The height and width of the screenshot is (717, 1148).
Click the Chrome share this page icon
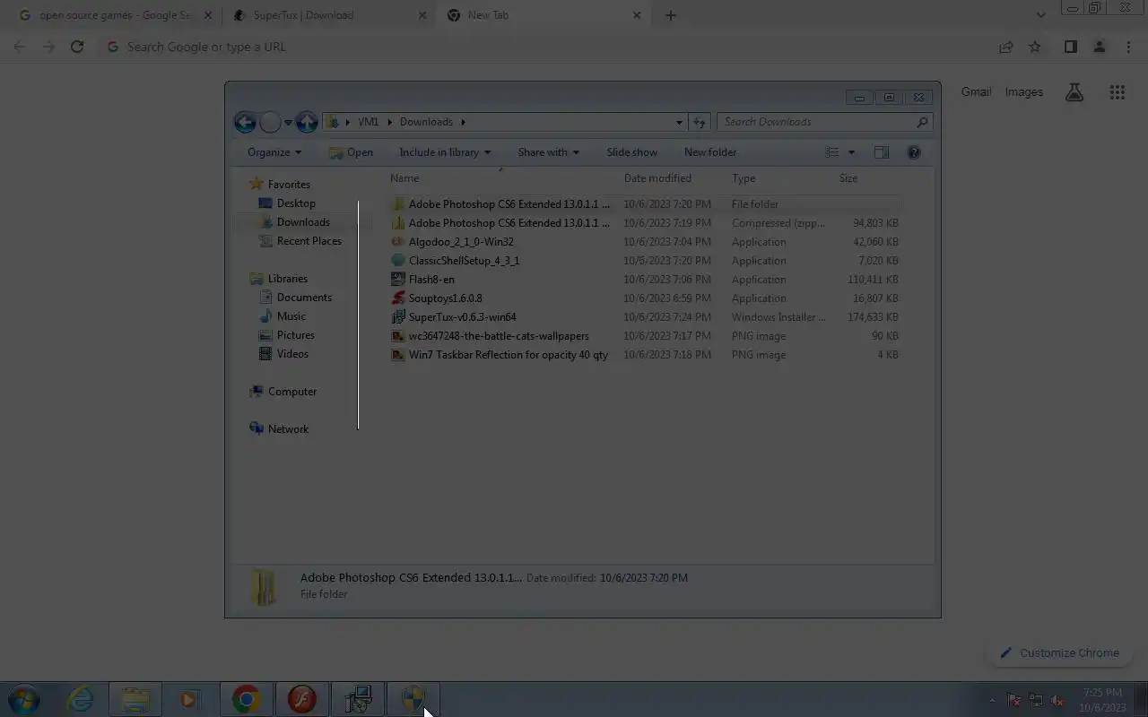tap(1006, 47)
